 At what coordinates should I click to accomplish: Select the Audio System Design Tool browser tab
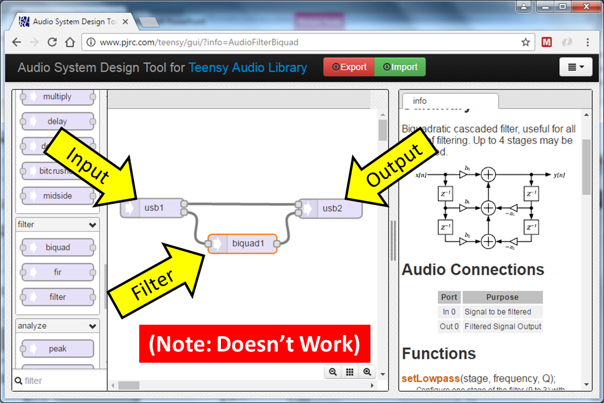(74, 22)
